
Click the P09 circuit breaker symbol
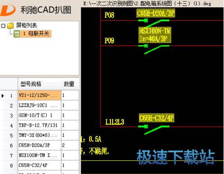(x=154, y=49)
